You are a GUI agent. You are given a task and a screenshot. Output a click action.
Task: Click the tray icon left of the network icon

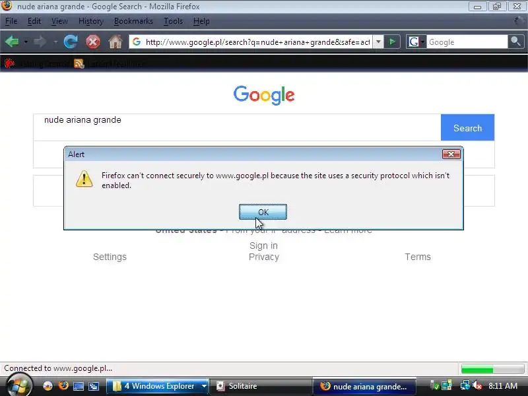(x=447, y=385)
